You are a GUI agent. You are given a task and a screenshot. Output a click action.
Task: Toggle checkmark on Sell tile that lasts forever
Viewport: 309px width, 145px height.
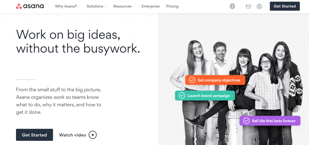(x=246, y=121)
